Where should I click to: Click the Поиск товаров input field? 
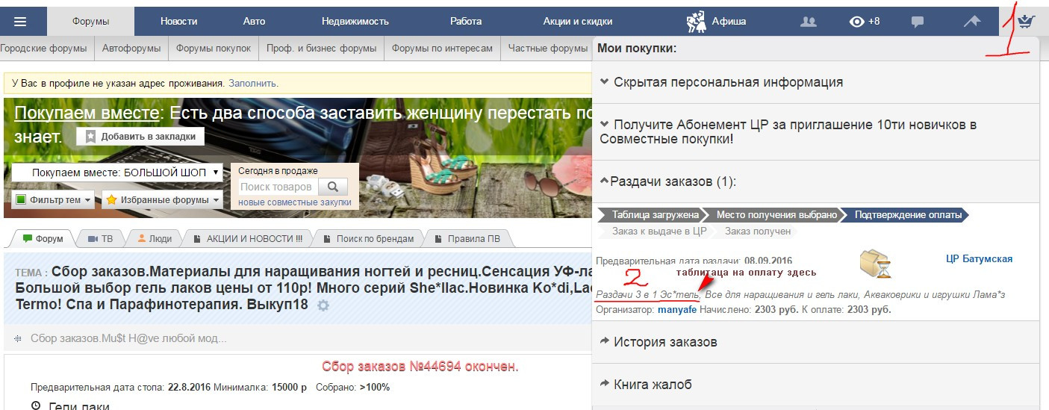pos(278,187)
